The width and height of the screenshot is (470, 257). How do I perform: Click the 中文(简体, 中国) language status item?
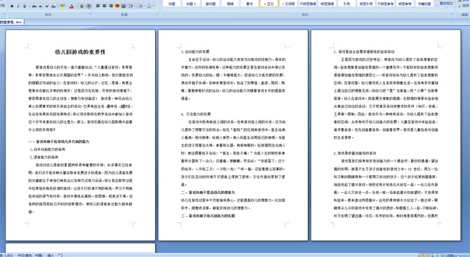(x=30, y=255)
